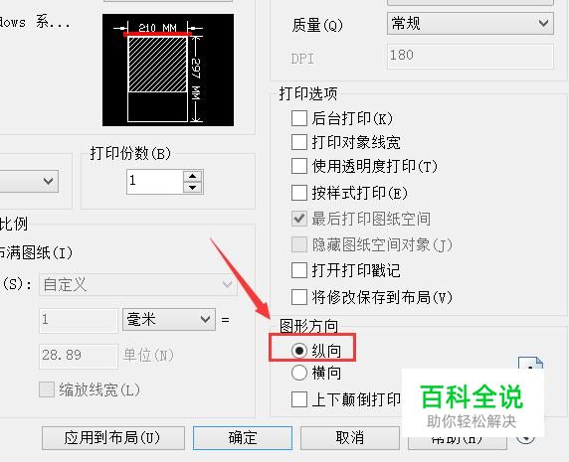
Task: Click the 取消 button
Action: tap(350, 438)
